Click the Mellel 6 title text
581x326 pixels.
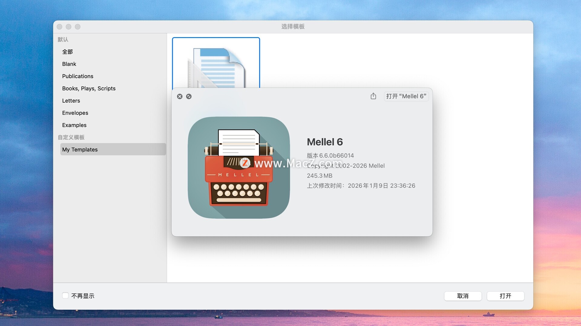pos(325,142)
